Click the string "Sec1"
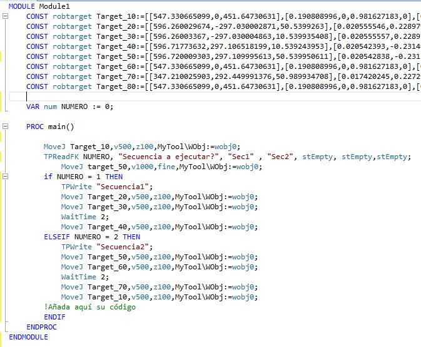This screenshot has height=347, width=421. point(241,157)
